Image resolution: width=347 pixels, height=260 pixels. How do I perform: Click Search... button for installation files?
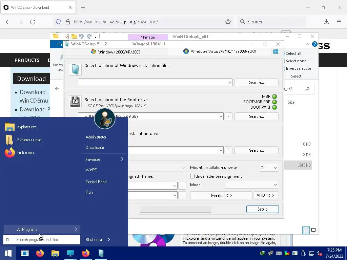257,83
